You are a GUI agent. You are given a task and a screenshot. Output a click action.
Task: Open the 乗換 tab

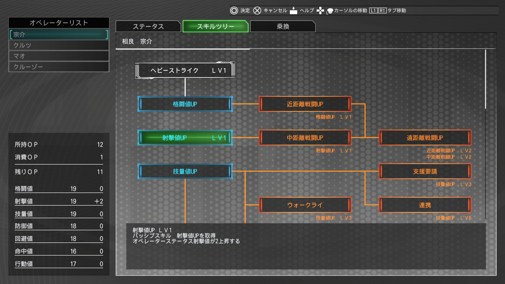283,26
